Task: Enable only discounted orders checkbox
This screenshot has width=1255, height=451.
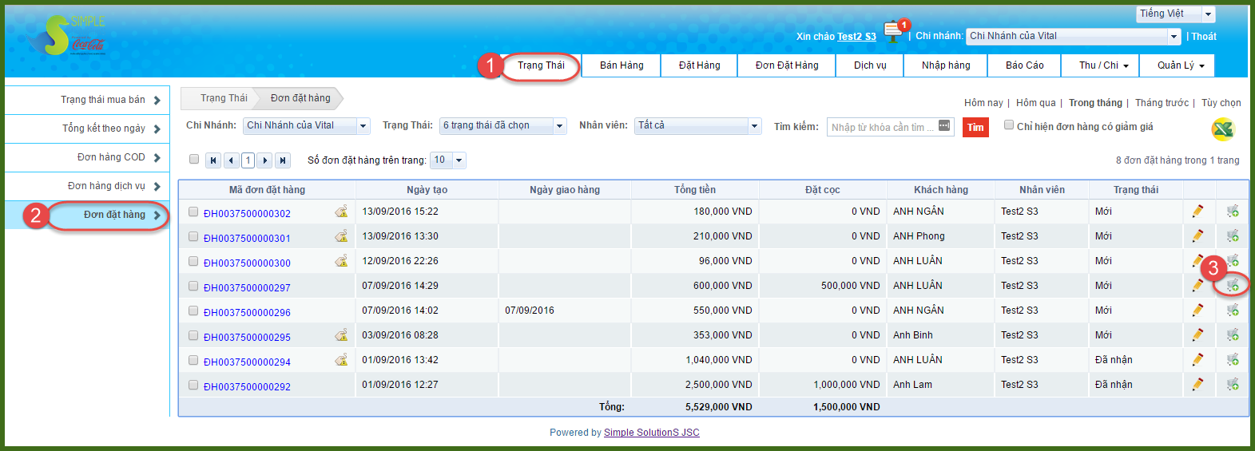Action: [x=1009, y=125]
